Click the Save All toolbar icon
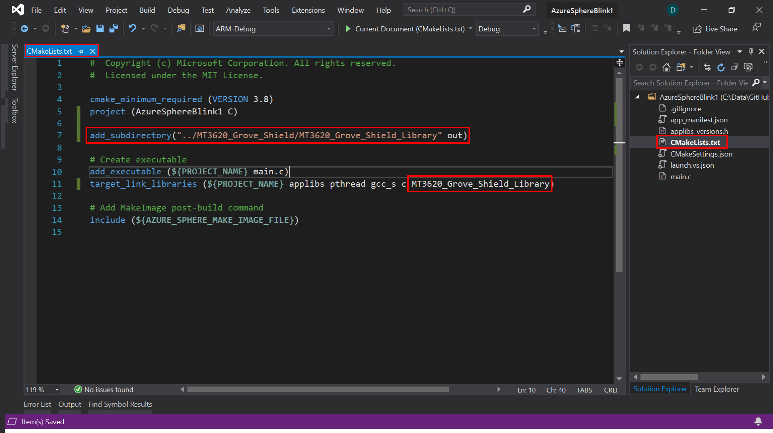This screenshot has width=773, height=433. coord(113,29)
